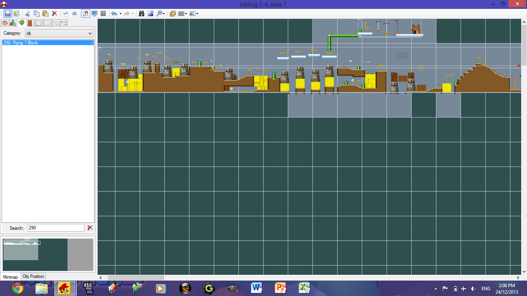The image size is (527, 296).
Task: Click the magnifier zoom icon
Action: click(x=159, y=13)
